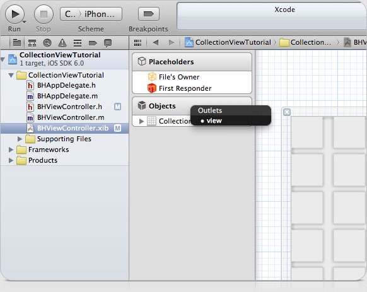Toggle the Breakpoints button
This screenshot has height=292, width=367.
pos(149,14)
